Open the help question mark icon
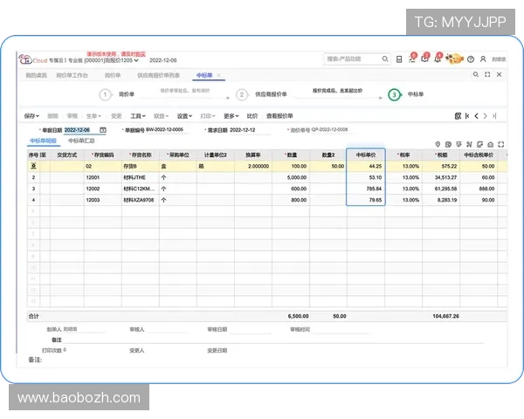The width and height of the screenshot is (524, 419). tap(471, 59)
